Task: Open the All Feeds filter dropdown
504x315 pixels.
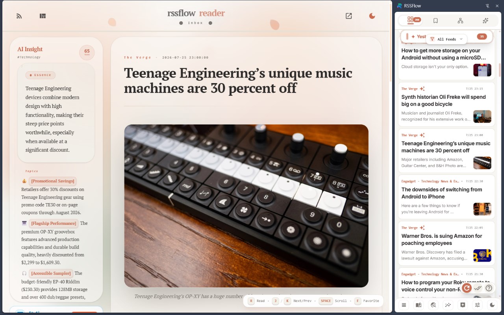Action: pos(447,39)
